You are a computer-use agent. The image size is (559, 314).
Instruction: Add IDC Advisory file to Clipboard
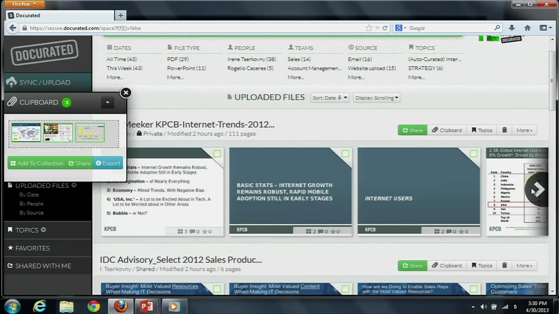447,266
